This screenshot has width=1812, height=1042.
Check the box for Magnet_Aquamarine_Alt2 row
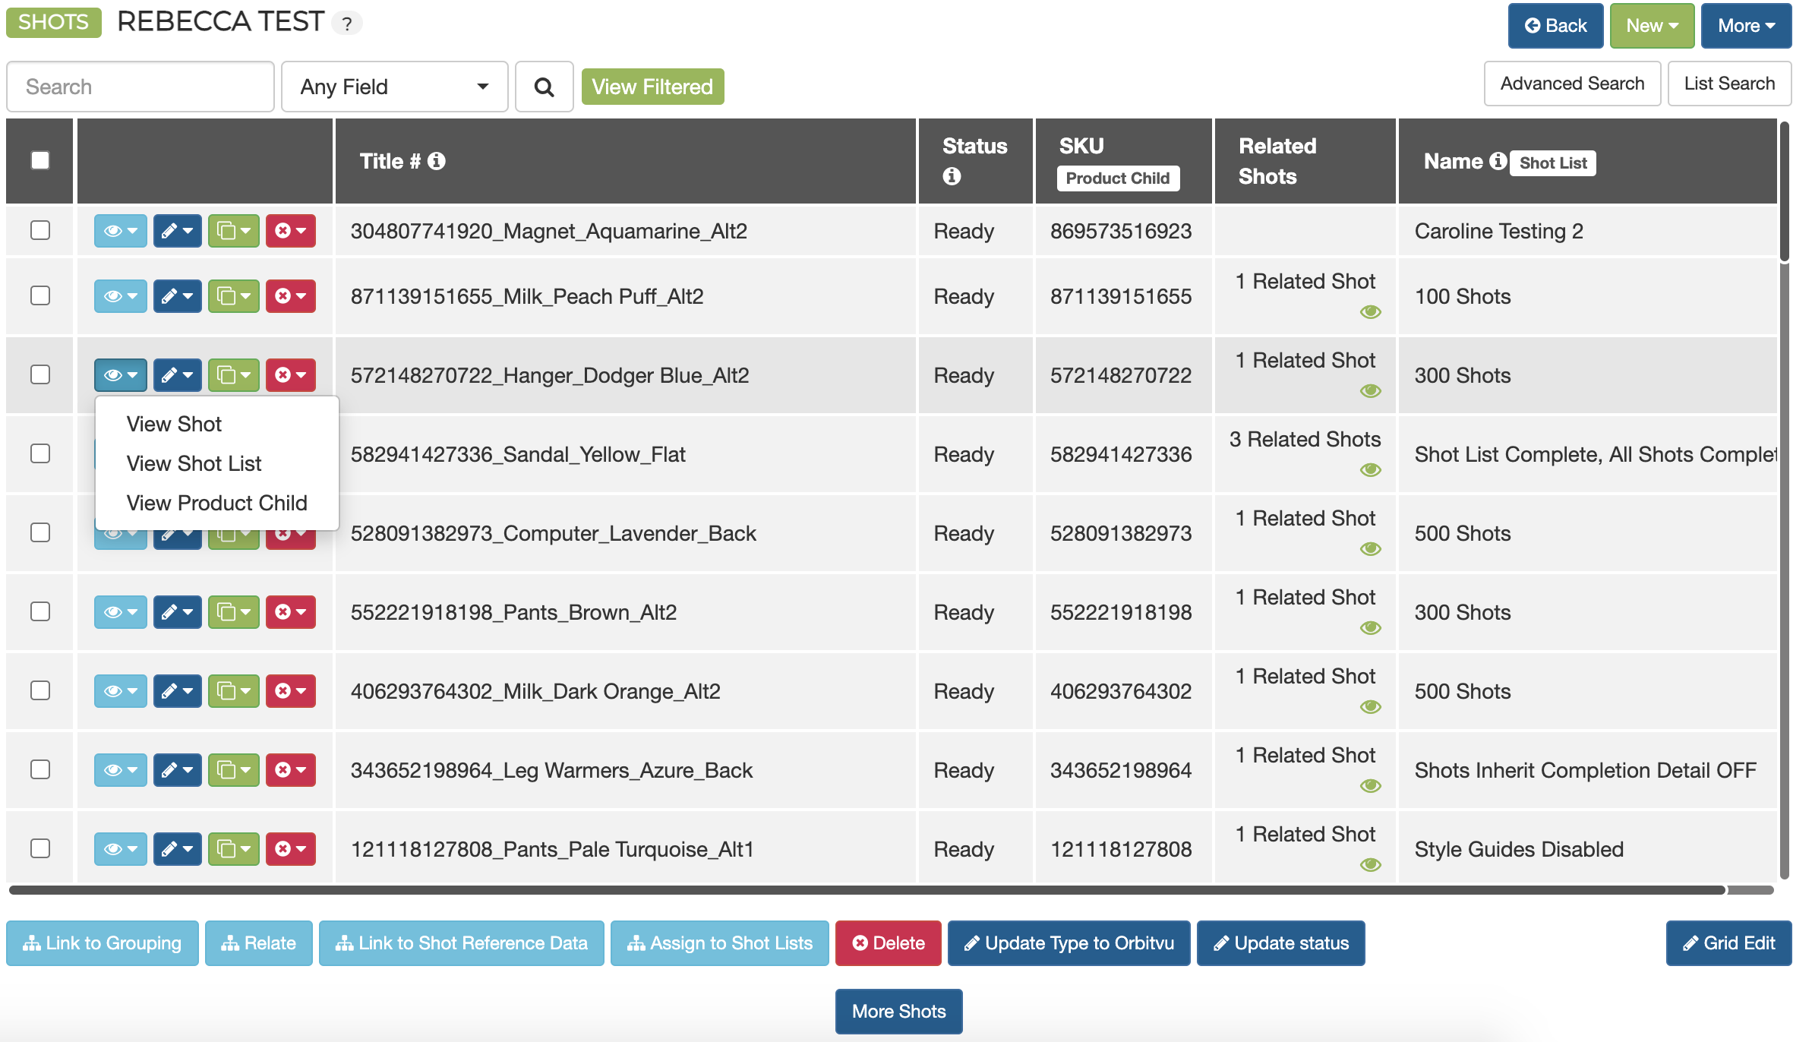tap(40, 230)
